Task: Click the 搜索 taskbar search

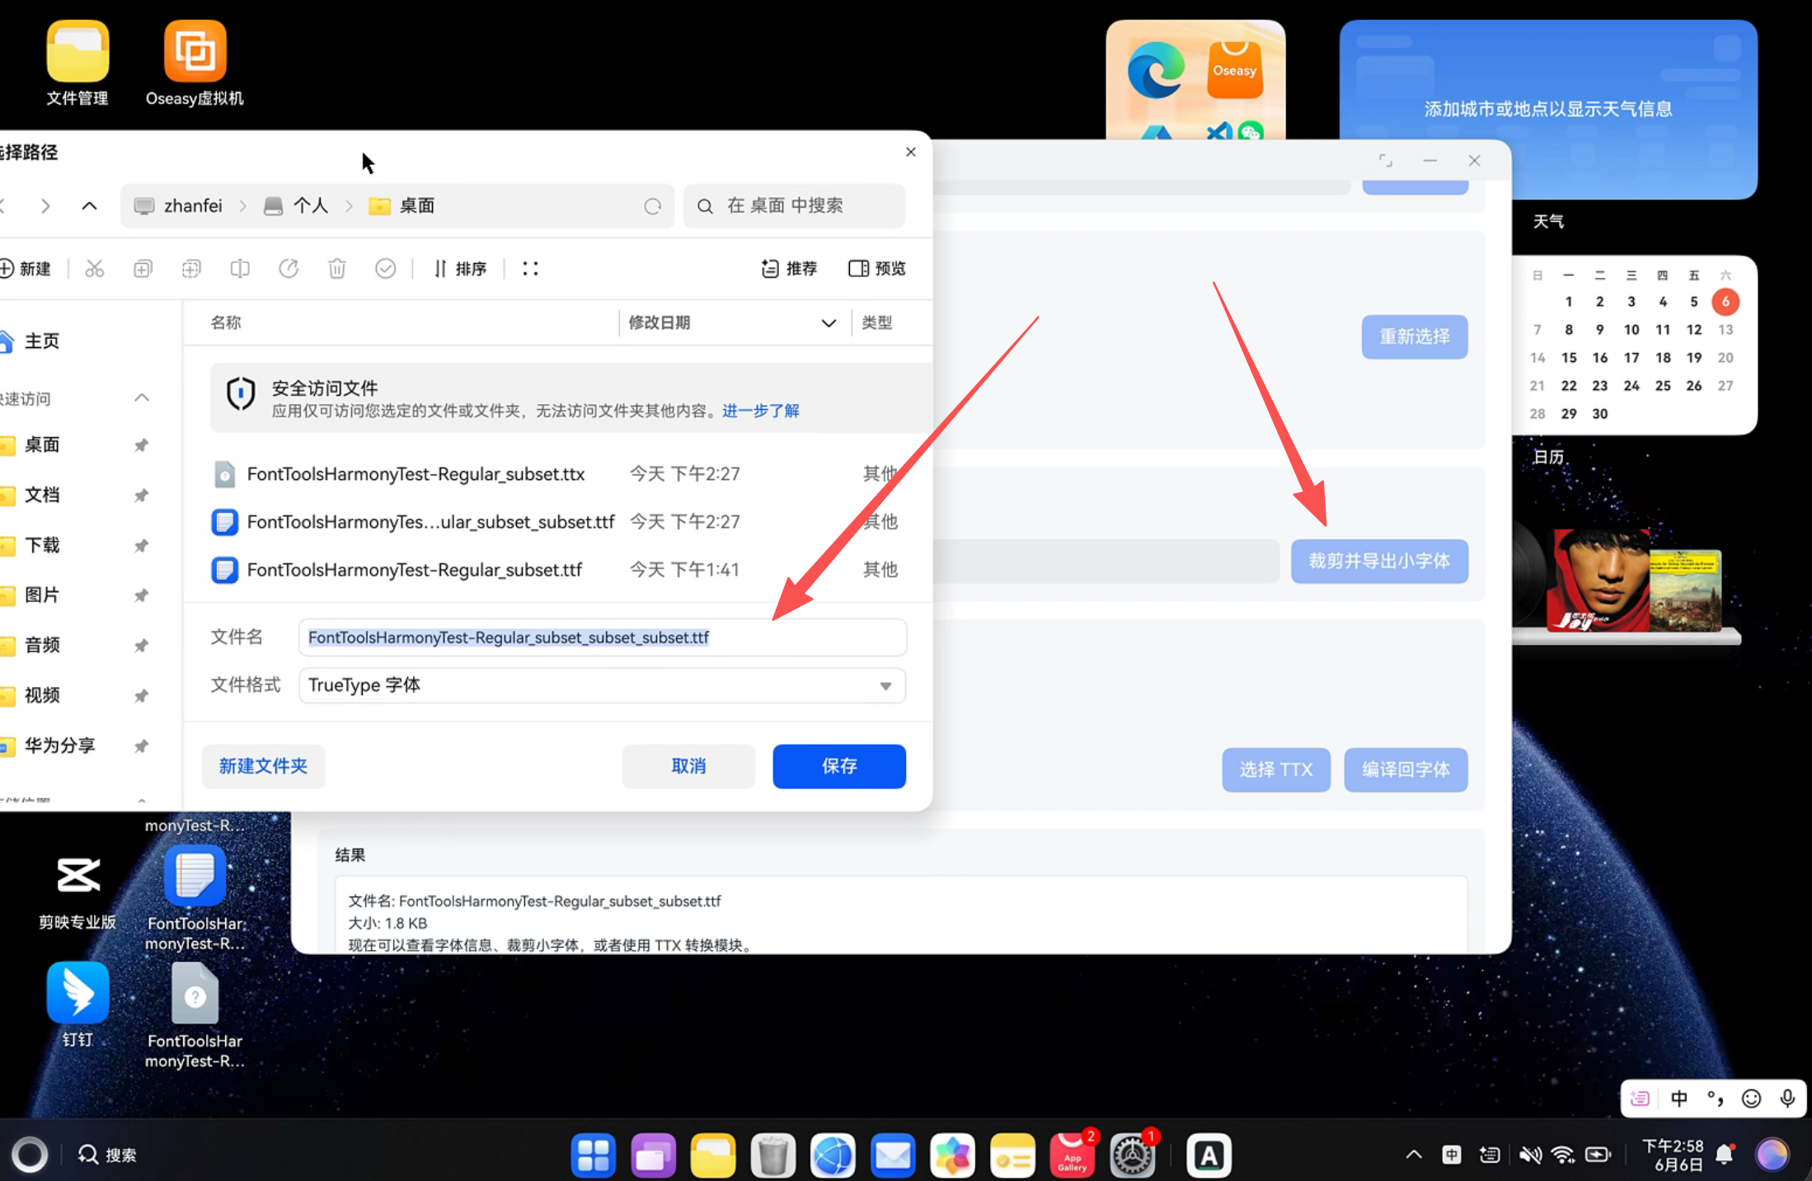Action: tap(107, 1155)
